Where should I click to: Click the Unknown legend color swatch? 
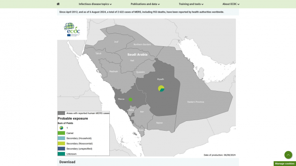(x=61, y=154)
